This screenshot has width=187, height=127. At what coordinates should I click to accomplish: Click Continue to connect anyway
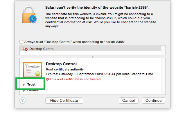tap(154, 101)
